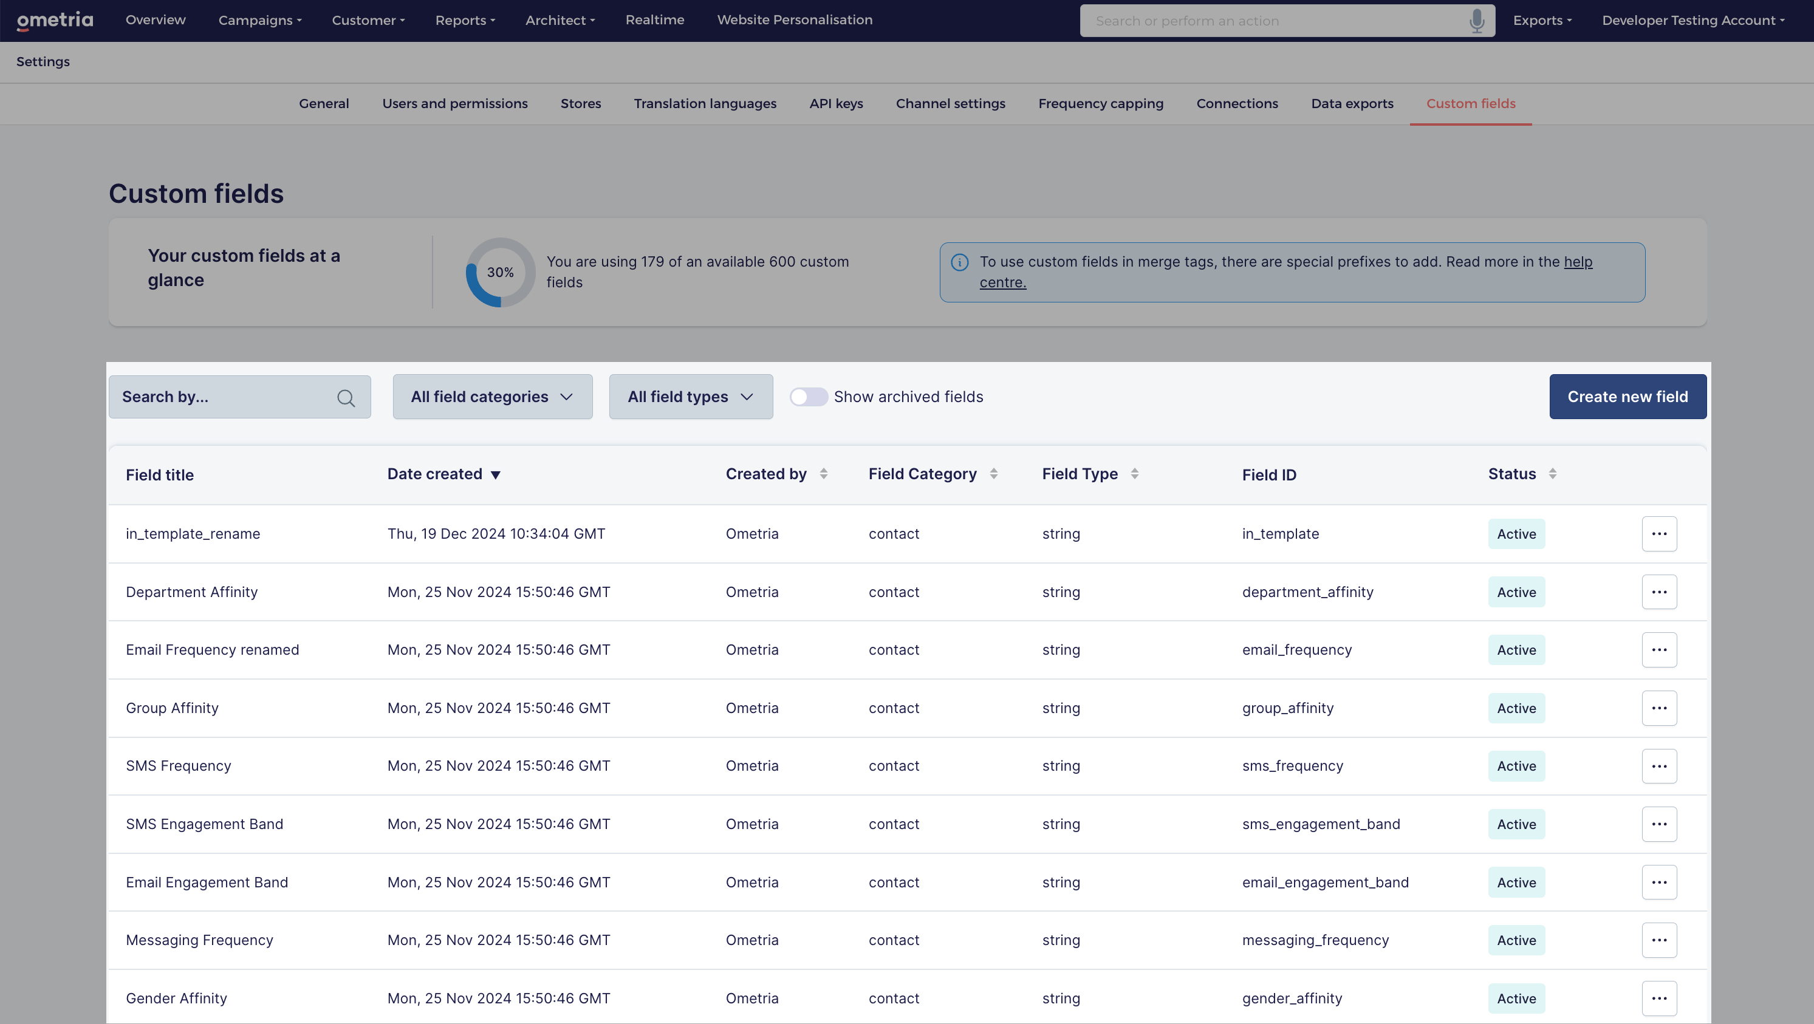Click messaging_frequency field ID
Viewport: 1814px width, 1024px height.
[x=1315, y=940]
